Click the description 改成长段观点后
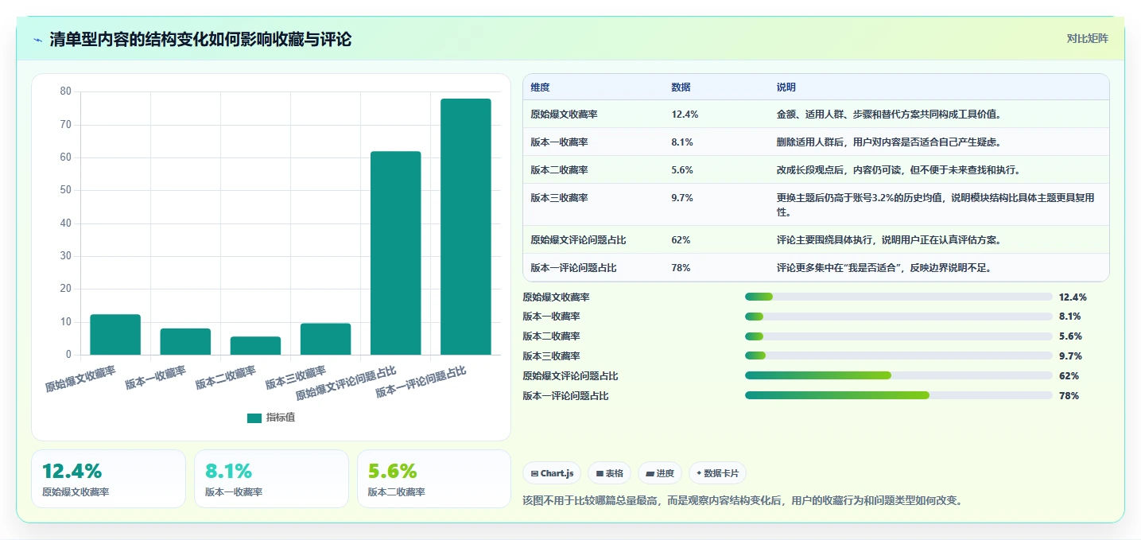Viewport: 1141px width, 540px height. point(898,170)
